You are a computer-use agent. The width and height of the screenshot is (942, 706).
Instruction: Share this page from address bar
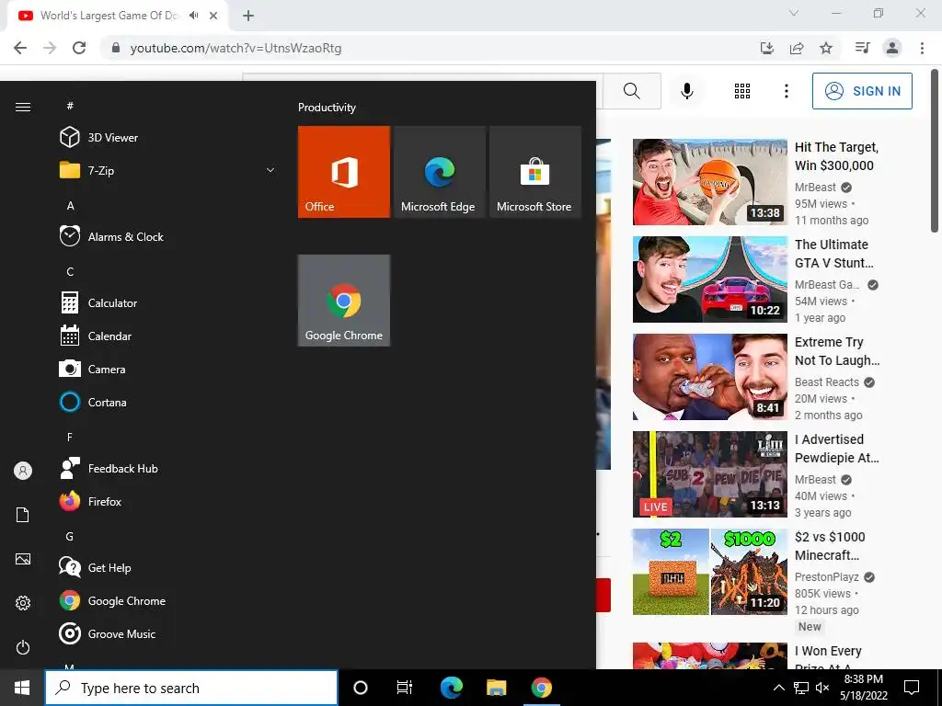797,48
